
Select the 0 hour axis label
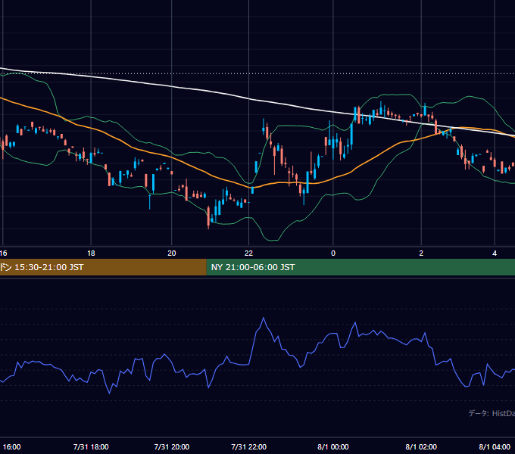pos(333,253)
